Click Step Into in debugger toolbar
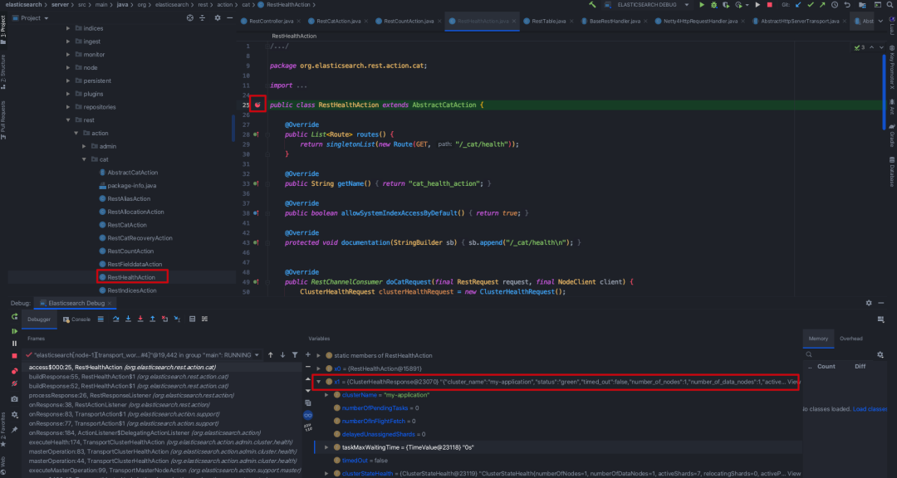The width and height of the screenshot is (897, 478). pos(128,319)
